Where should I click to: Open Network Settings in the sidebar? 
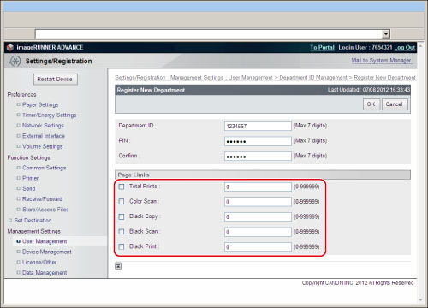point(43,126)
